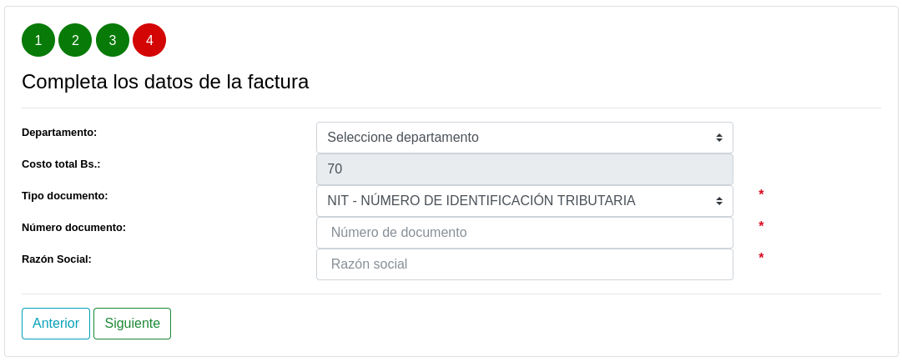Click the Razón Social label
The height and width of the screenshot is (362, 902).
[x=57, y=259]
